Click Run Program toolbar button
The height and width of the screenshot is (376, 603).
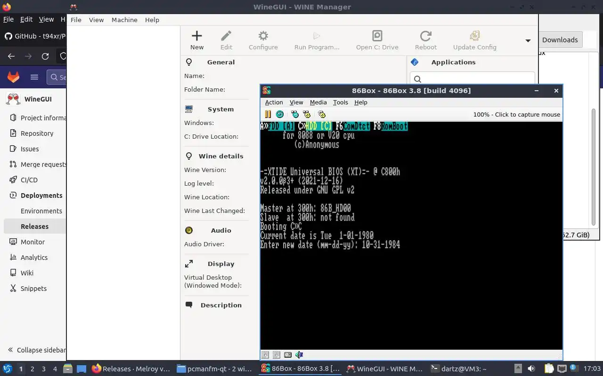pyautogui.click(x=317, y=40)
